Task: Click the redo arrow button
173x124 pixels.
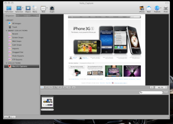Action: pyautogui.click(x=51, y=88)
